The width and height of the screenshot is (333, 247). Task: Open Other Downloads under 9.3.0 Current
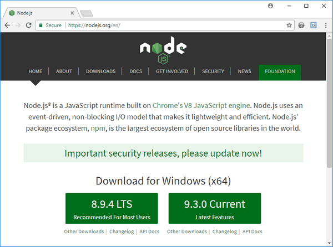[x=187, y=231]
